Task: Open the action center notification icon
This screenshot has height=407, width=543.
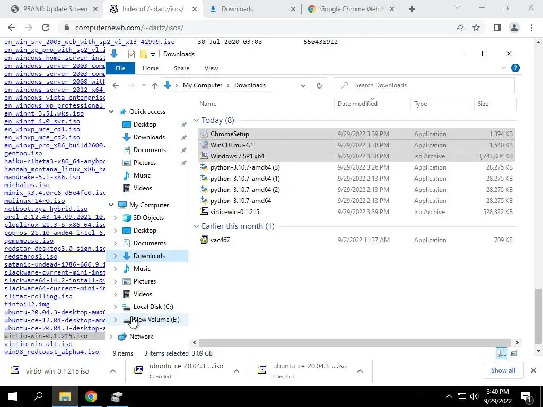Action: click(526, 396)
